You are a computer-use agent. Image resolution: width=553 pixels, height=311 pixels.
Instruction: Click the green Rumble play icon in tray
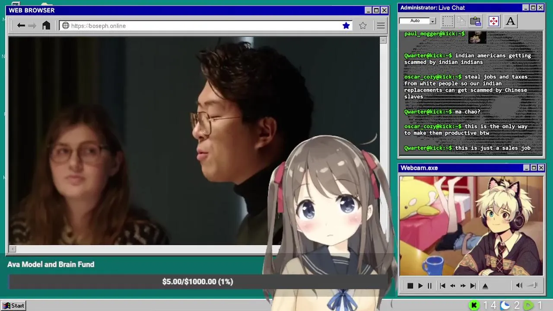(x=528, y=305)
